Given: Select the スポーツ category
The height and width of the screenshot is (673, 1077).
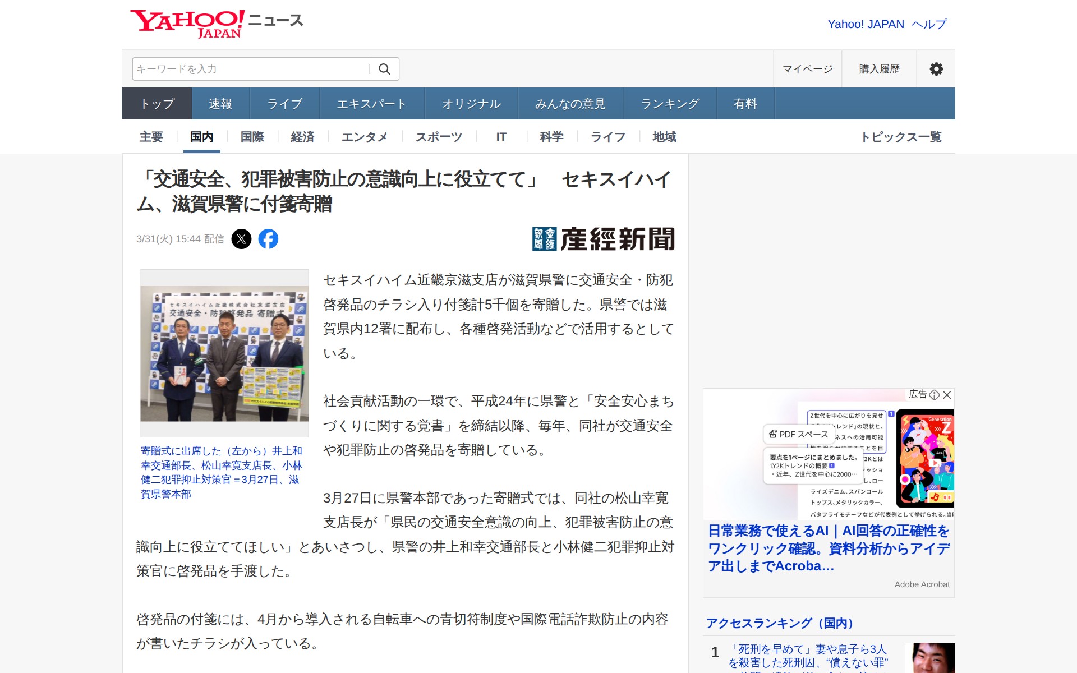Looking at the screenshot, I should coord(439,137).
